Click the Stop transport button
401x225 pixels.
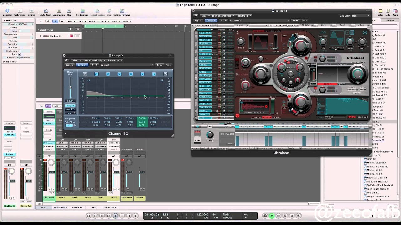[x=115, y=216]
